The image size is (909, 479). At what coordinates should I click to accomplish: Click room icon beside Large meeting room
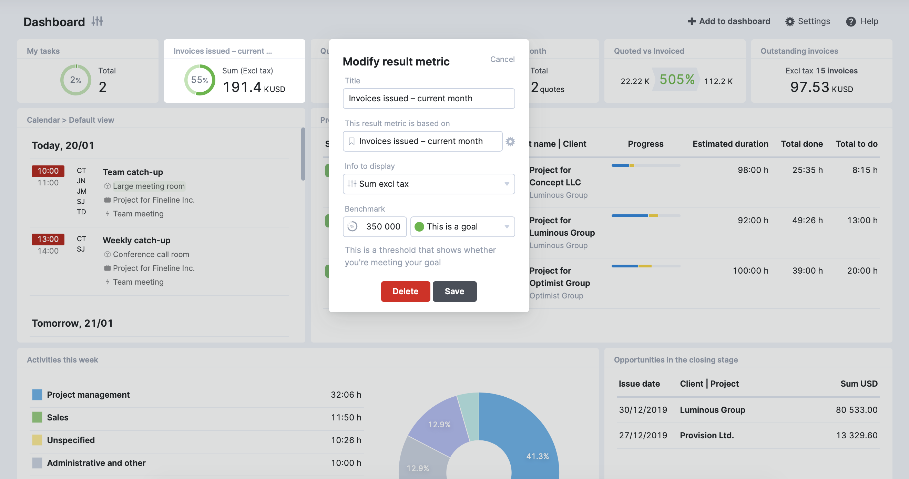click(x=107, y=186)
